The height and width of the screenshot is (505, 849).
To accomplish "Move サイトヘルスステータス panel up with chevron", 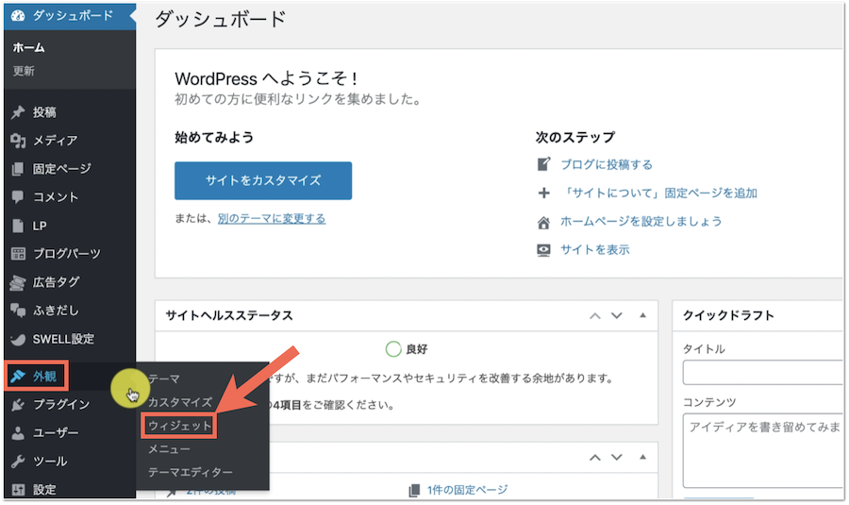I will click(x=594, y=315).
